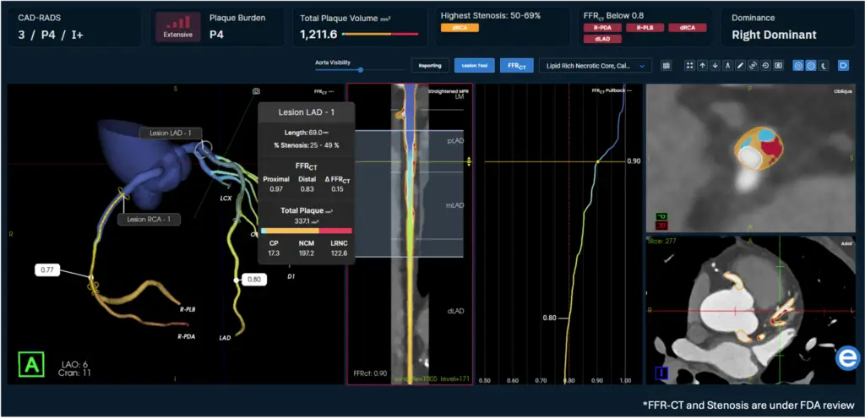This screenshot has width=865, height=419.
Task: Click the total plaque composition color bar
Action: click(x=306, y=231)
